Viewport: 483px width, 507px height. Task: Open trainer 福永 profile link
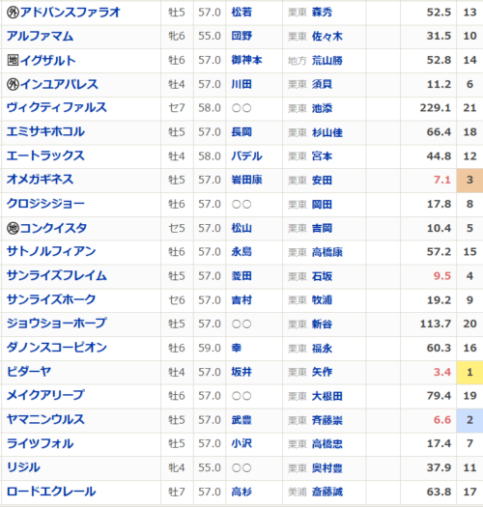[x=322, y=349]
